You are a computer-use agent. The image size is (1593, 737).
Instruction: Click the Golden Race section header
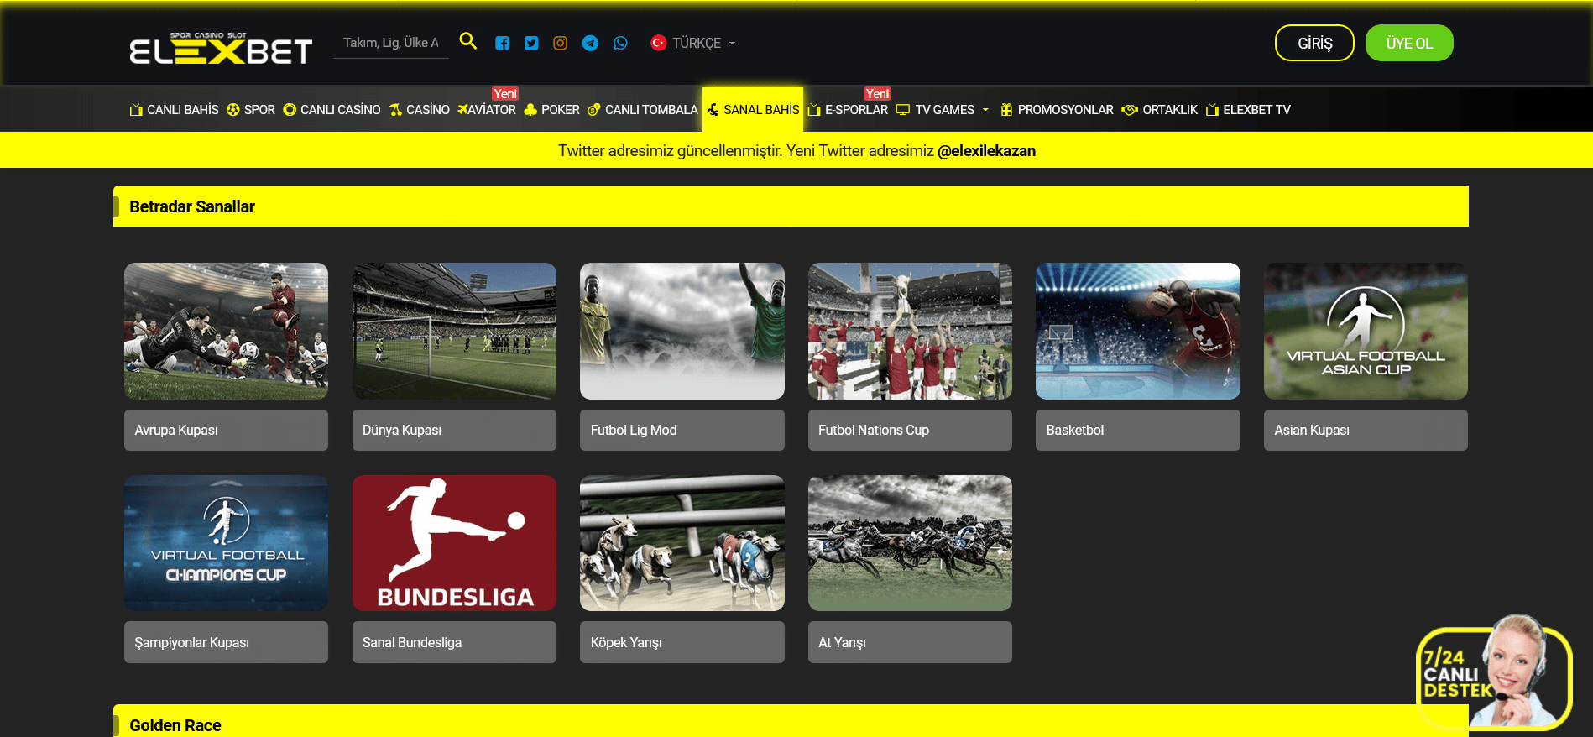tap(791, 721)
